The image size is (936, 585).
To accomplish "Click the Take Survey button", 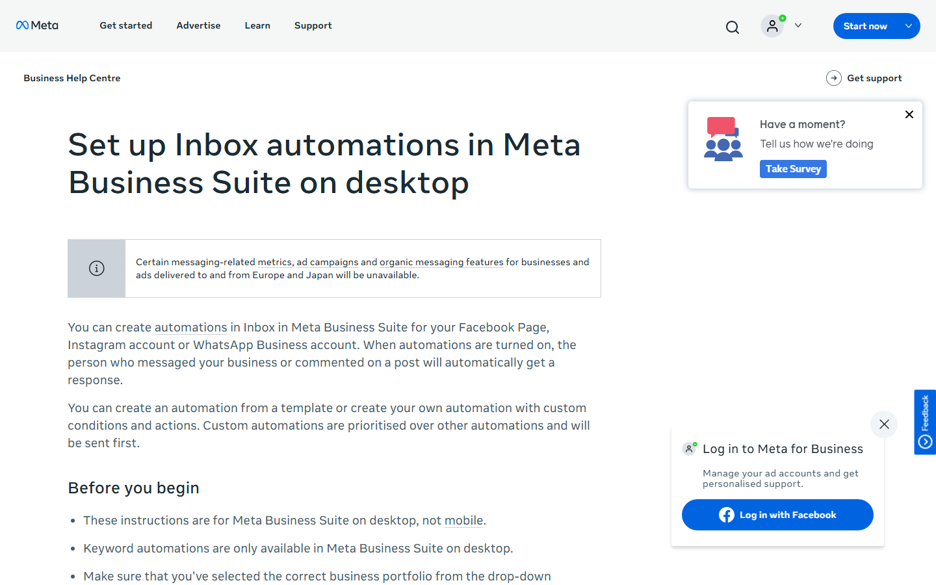I will pos(793,169).
